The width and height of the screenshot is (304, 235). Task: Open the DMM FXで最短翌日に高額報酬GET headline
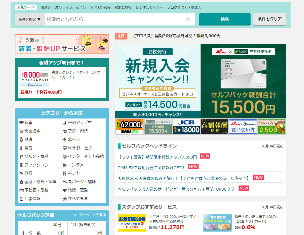coord(151,168)
